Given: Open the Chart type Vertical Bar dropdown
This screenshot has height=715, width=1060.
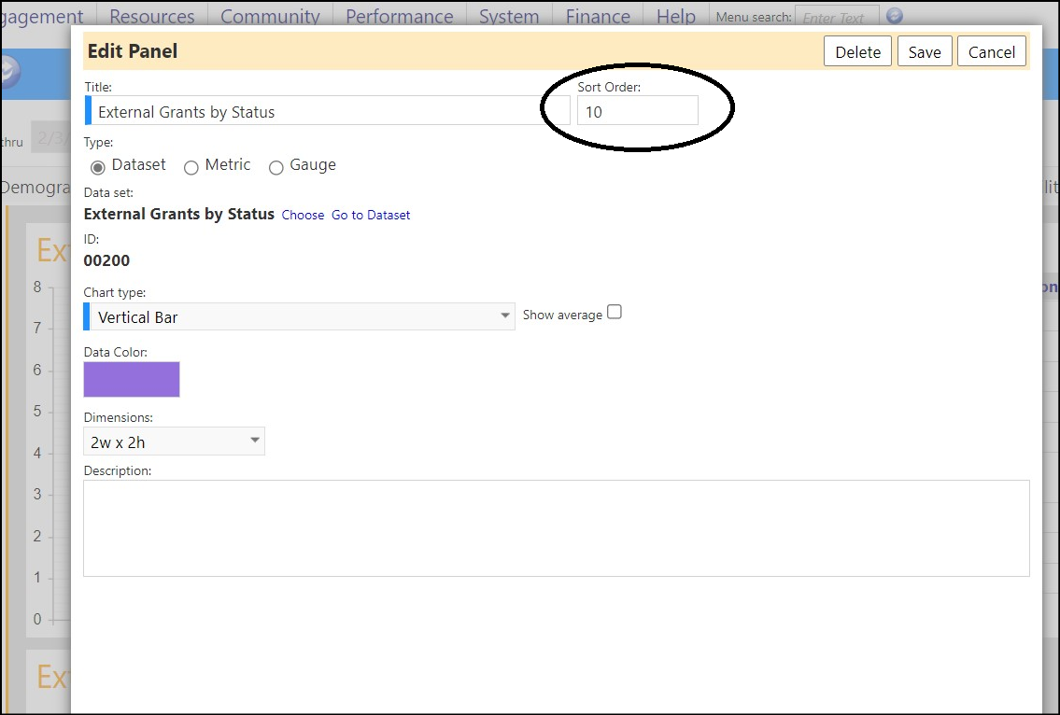Looking at the screenshot, I should 299,316.
